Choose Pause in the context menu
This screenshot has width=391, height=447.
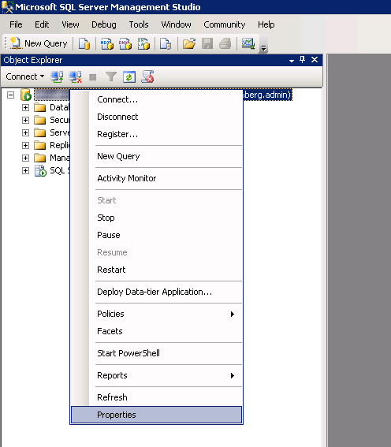click(x=156, y=235)
